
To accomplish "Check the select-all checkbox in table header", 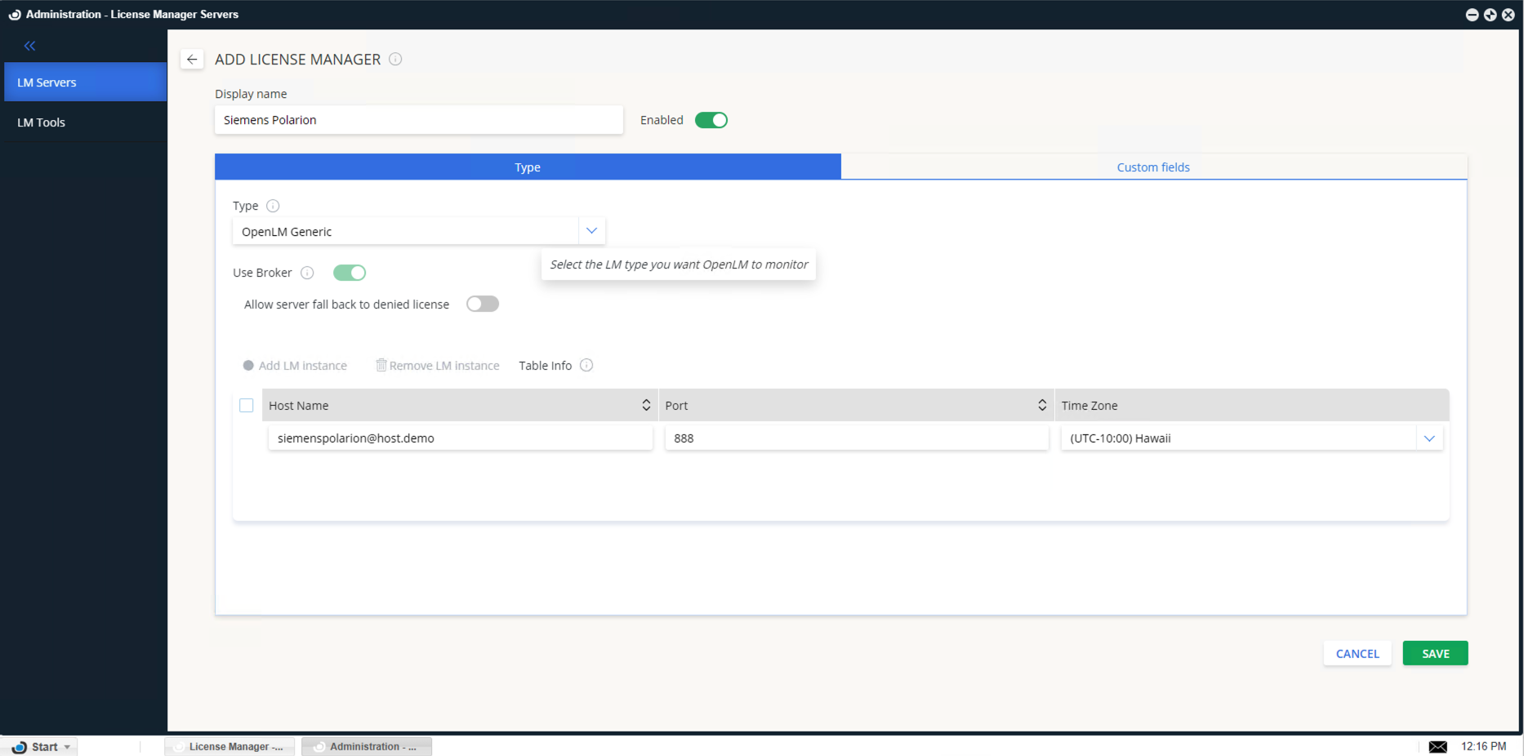I will 247,405.
